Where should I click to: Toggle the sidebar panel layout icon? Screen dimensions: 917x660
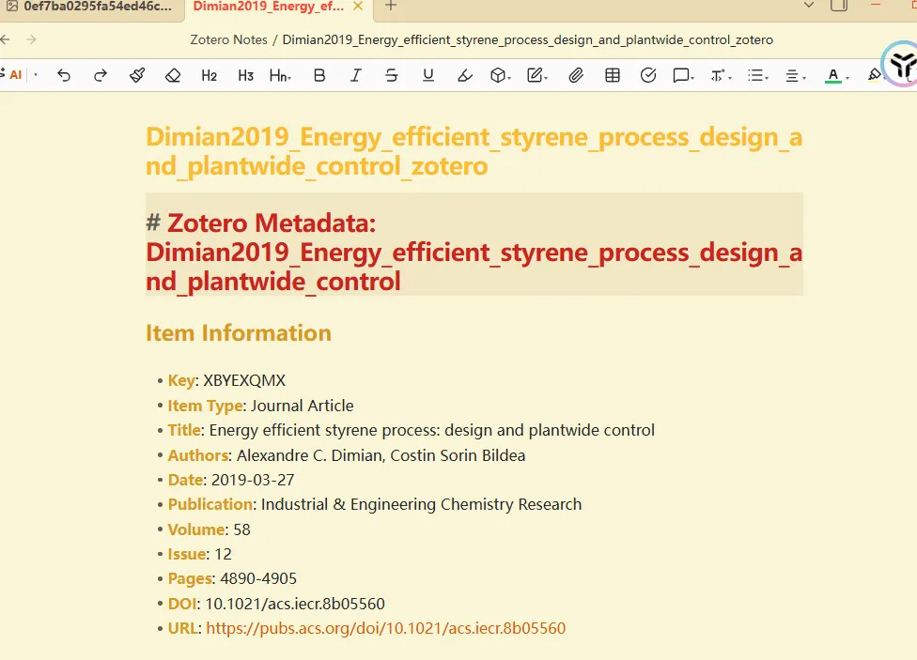(x=839, y=6)
